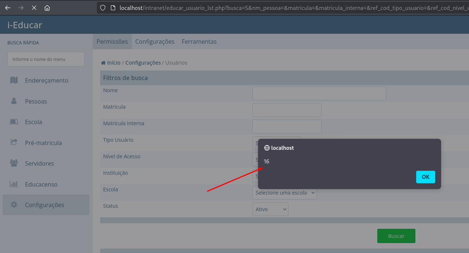The height and width of the screenshot is (253, 469).
Task: Click the Servidores group icon
Action: [14, 163]
